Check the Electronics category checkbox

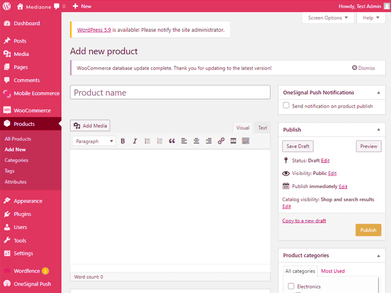pyautogui.click(x=291, y=286)
